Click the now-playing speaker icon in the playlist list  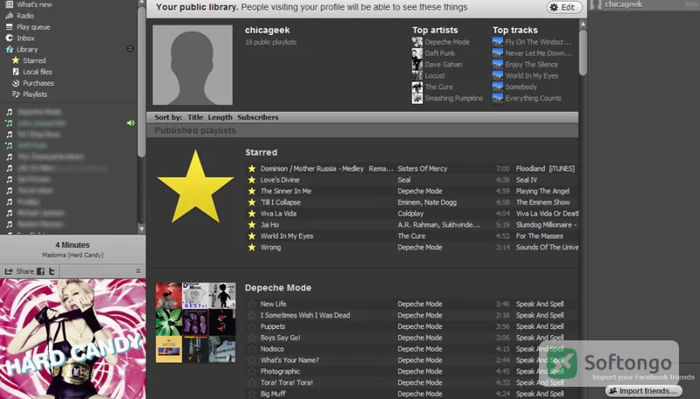pyautogui.click(x=130, y=122)
